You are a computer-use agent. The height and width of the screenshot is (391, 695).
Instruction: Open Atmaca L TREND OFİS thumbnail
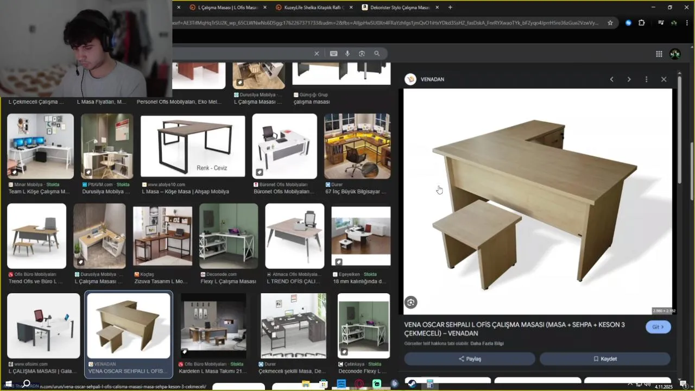pyautogui.click(x=295, y=236)
